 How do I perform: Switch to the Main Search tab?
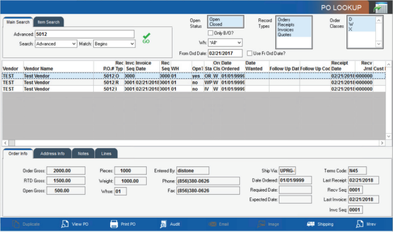pyautogui.click(x=18, y=22)
